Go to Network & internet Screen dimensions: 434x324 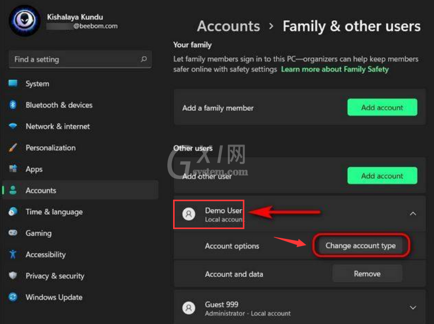coord(80,126)
